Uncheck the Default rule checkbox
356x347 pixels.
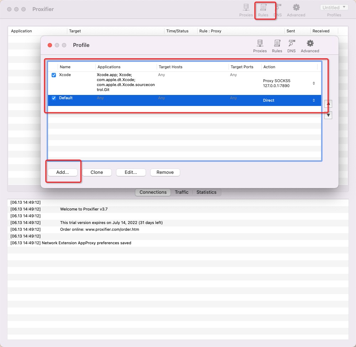click(x=54, y=98)
